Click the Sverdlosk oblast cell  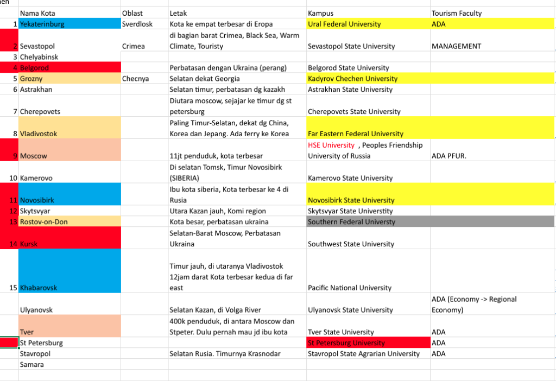tap(144, 24)
